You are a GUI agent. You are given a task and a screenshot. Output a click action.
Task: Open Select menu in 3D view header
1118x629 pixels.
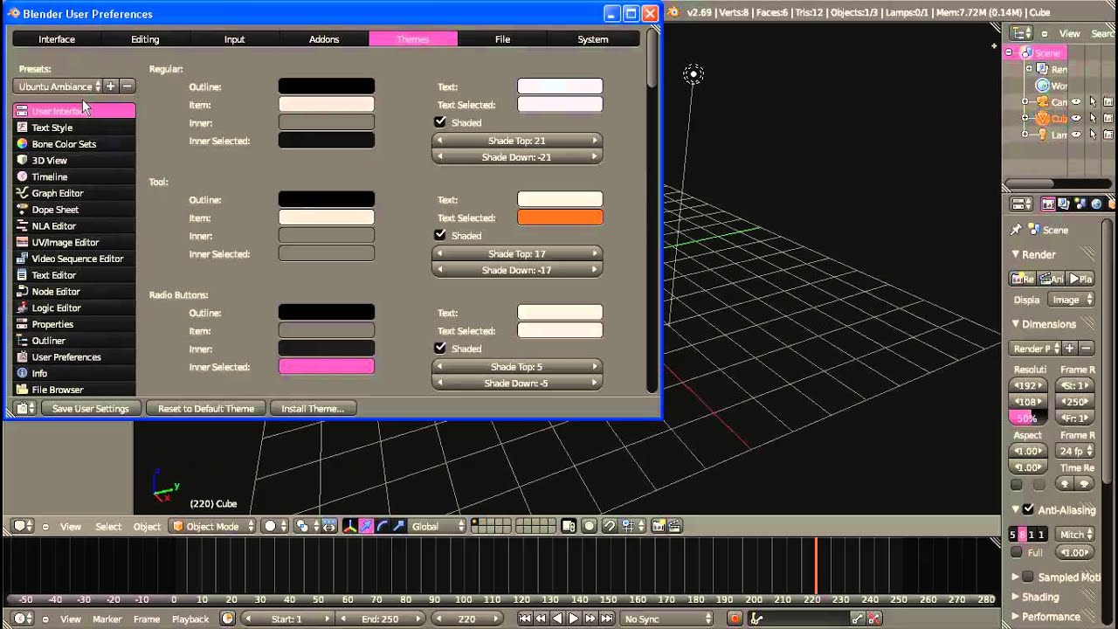click(x=108, y=526)
